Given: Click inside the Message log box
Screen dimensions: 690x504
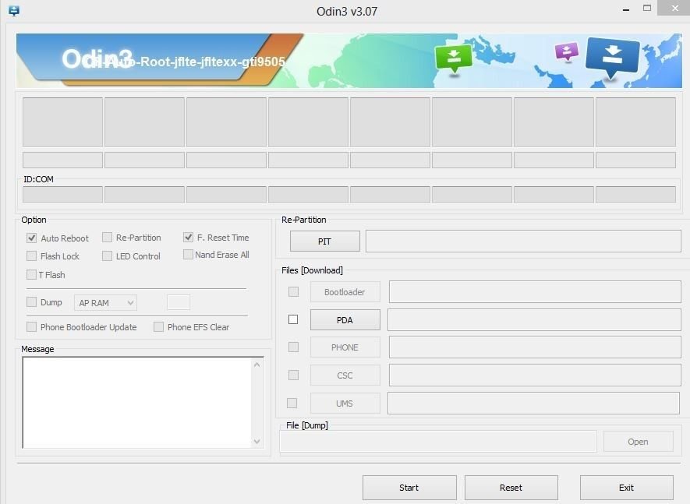Looking at the screenshot, I should [x=137, y=403].
